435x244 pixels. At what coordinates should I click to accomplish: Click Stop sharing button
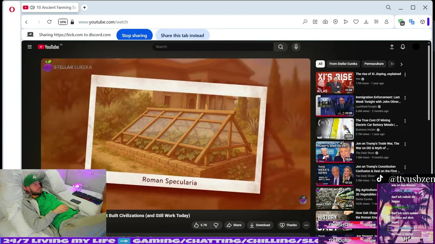[134, 35]
